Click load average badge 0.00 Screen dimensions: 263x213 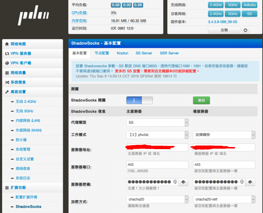pos(138,5)
